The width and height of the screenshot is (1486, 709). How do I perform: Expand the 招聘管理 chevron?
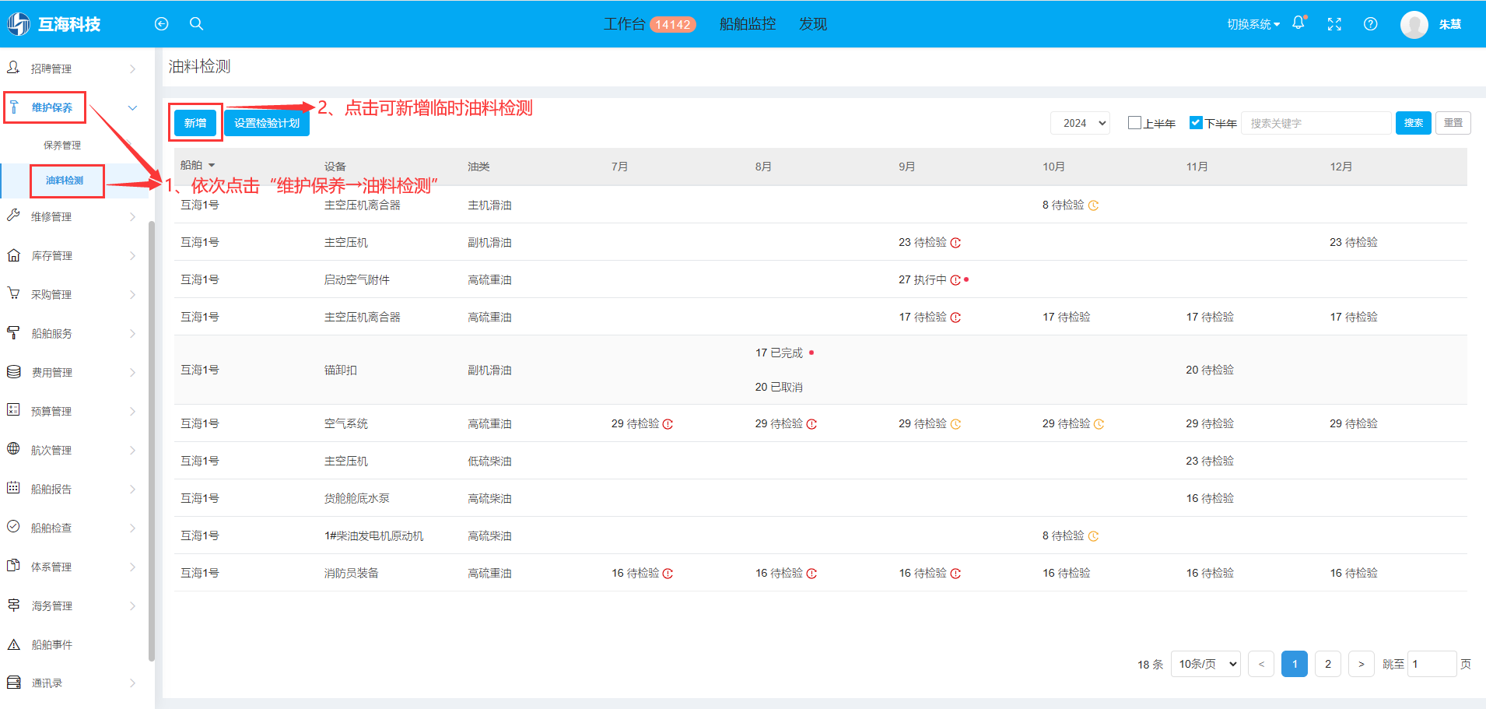coord(132,68)
